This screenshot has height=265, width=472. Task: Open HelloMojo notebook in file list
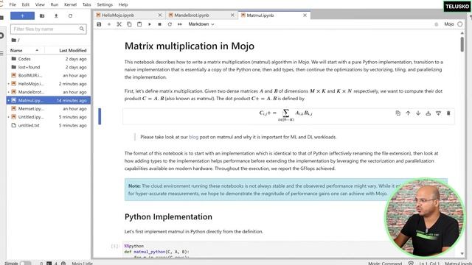pyautogui.click(x=49, y=84)
